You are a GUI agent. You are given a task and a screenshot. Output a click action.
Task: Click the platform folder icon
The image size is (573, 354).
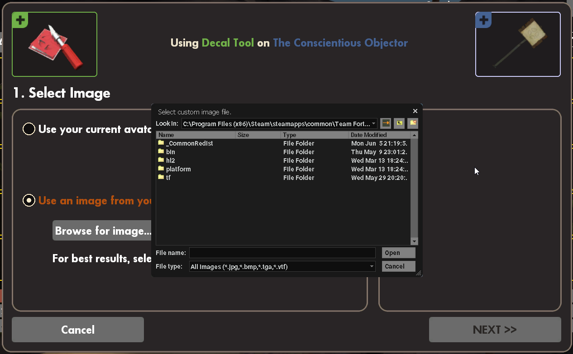(x=161, y=169)
